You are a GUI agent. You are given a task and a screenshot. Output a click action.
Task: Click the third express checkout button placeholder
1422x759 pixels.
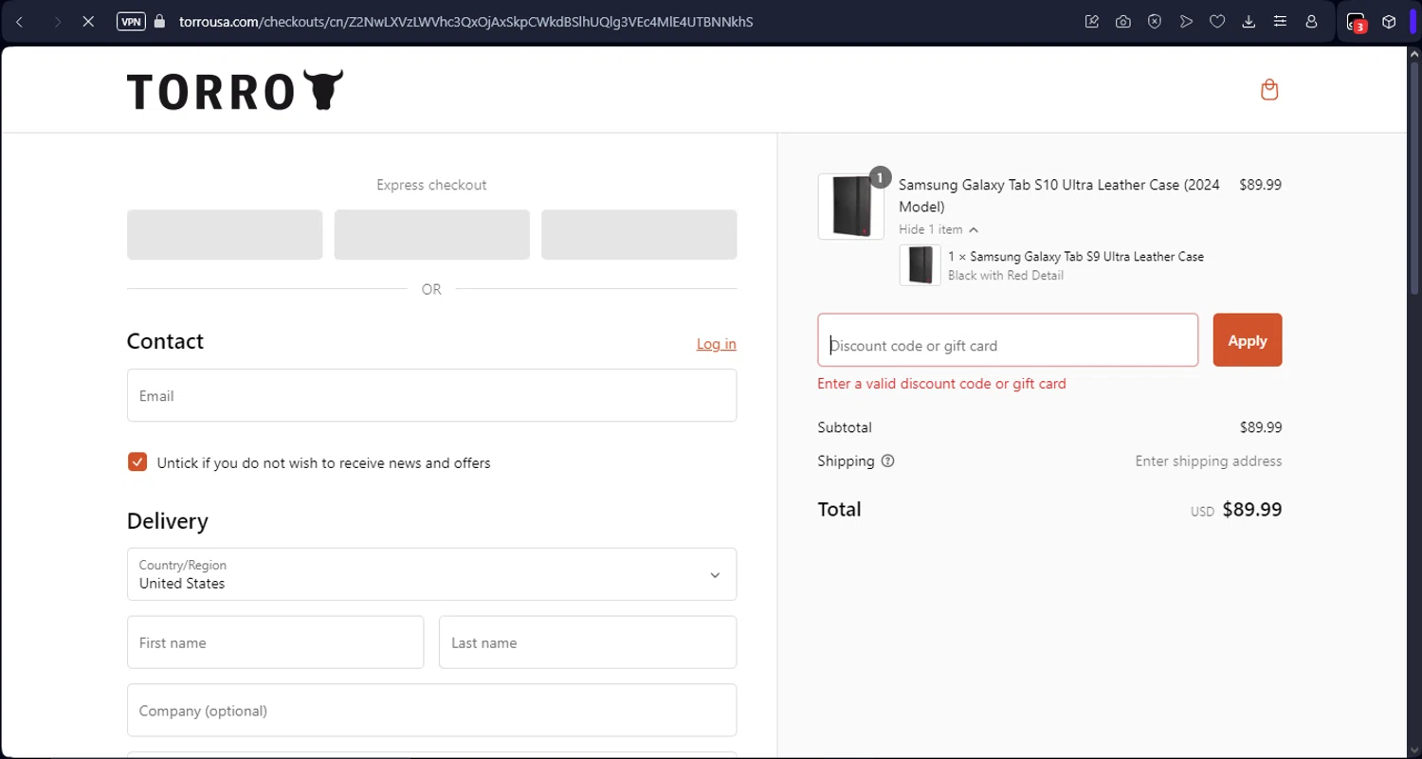tap(639, 235)
